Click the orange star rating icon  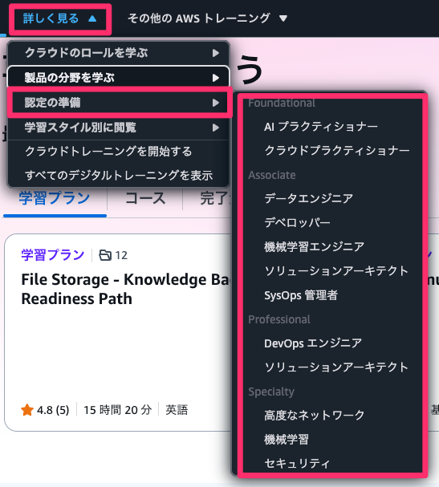tap(27, 410)
